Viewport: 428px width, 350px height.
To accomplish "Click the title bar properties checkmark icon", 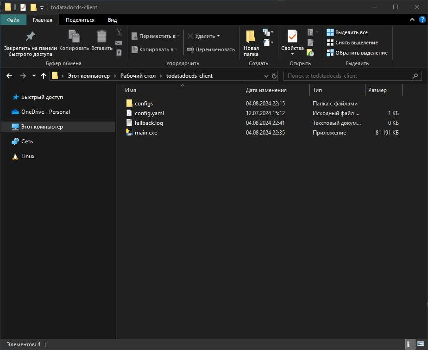I will [23, 7].
